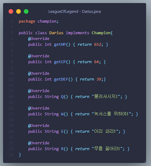151x166 pixels.
Task: Click the string "무릎 꿇어라!"
Action: pos(107,149)
